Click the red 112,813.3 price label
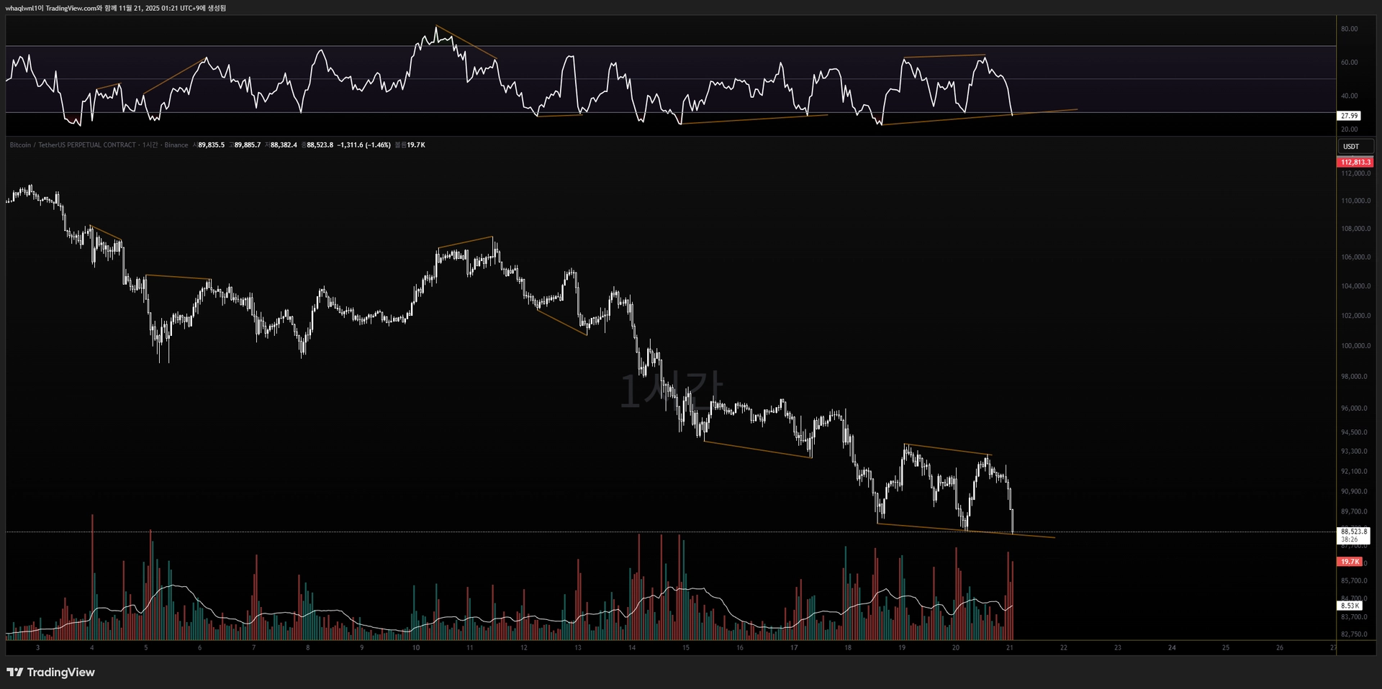 click(1355, 163)
